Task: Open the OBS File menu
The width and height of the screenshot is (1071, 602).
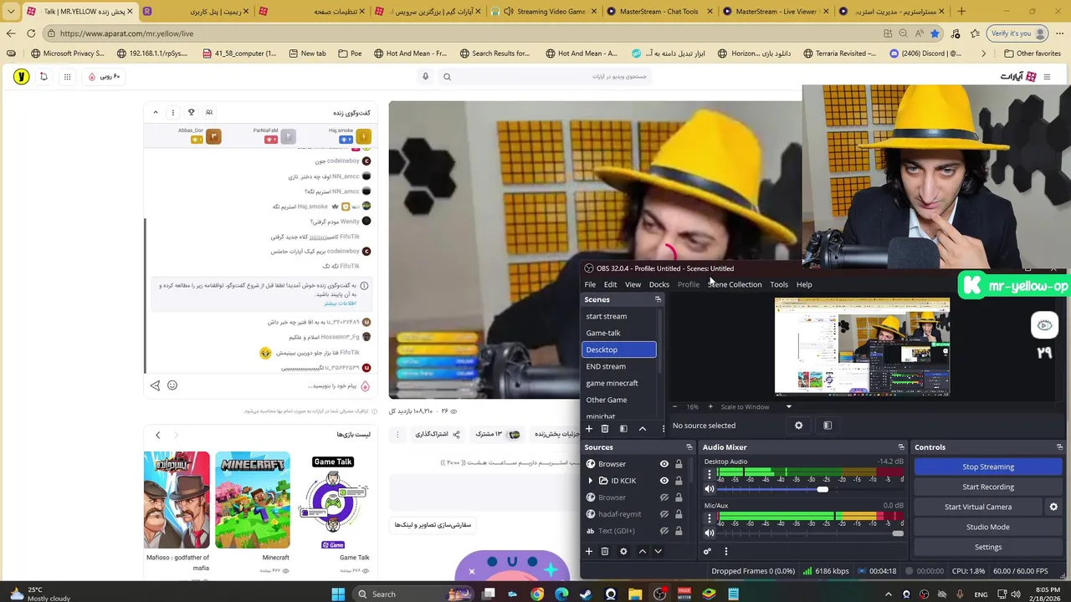Action: 590,284
